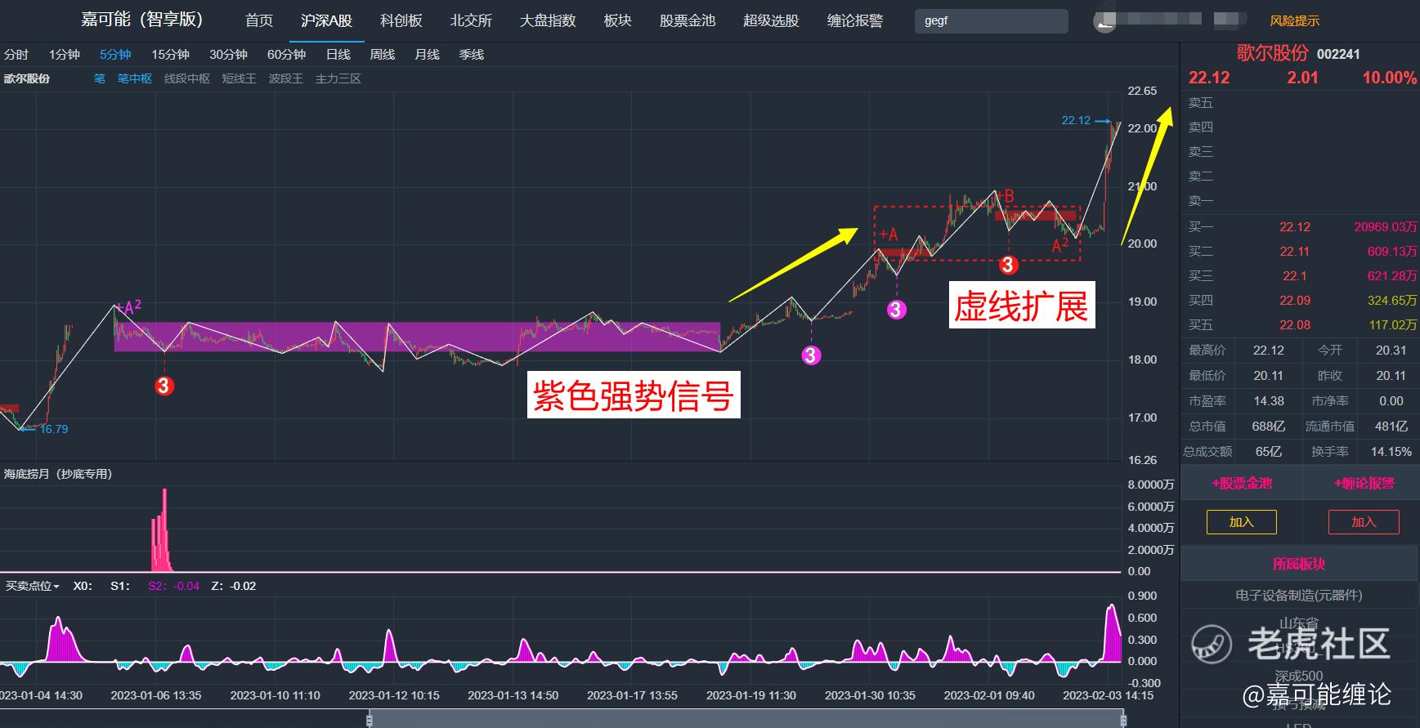Switch chart to 季线

472,55
